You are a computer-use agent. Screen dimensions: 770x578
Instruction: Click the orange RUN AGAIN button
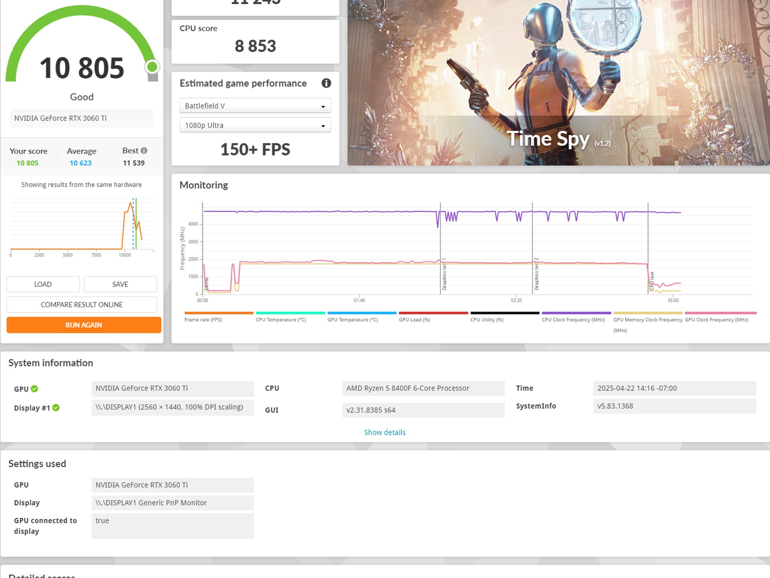[84, 325]
